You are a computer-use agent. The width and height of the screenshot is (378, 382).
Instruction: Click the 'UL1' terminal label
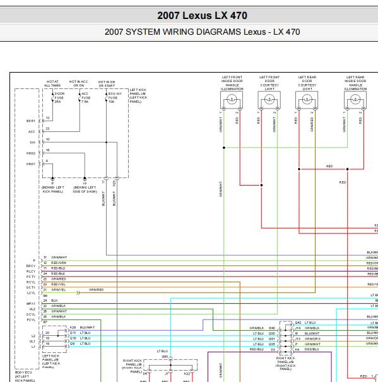(32, 342)
